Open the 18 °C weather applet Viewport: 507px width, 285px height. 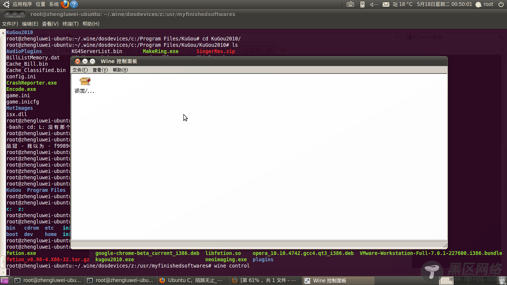click(402, 4)
